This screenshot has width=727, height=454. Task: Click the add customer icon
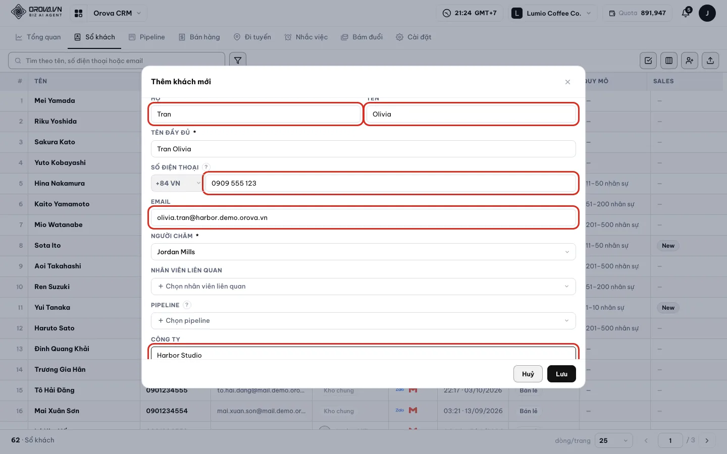[x=690, y=61]
